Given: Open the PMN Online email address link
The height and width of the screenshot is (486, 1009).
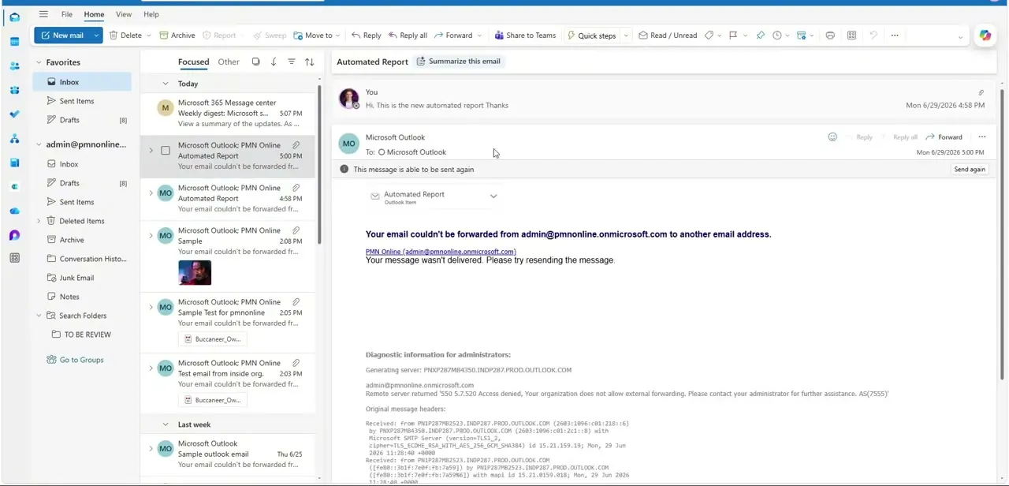Looking at the screenshot, I should (441, 252).
